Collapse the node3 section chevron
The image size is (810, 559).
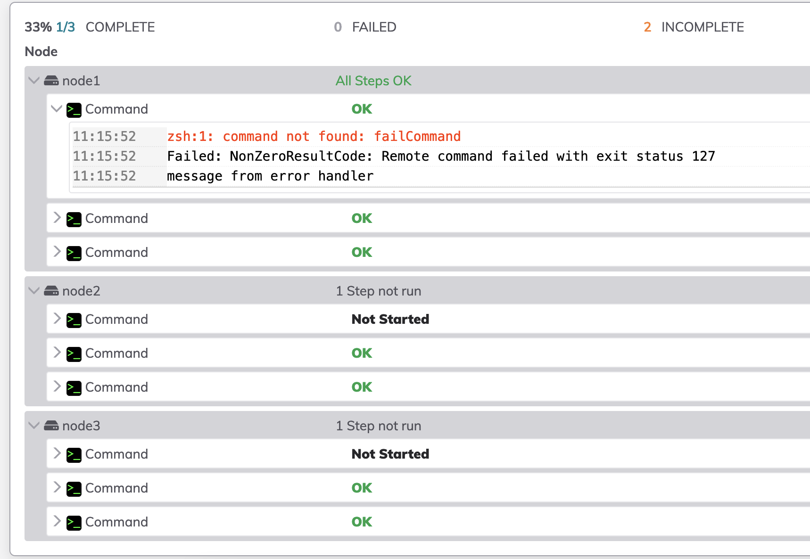pos(34,426)
